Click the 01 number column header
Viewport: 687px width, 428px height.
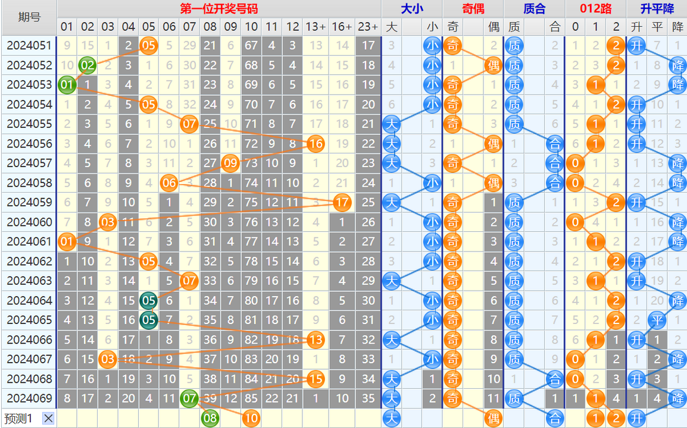(67, 27)
